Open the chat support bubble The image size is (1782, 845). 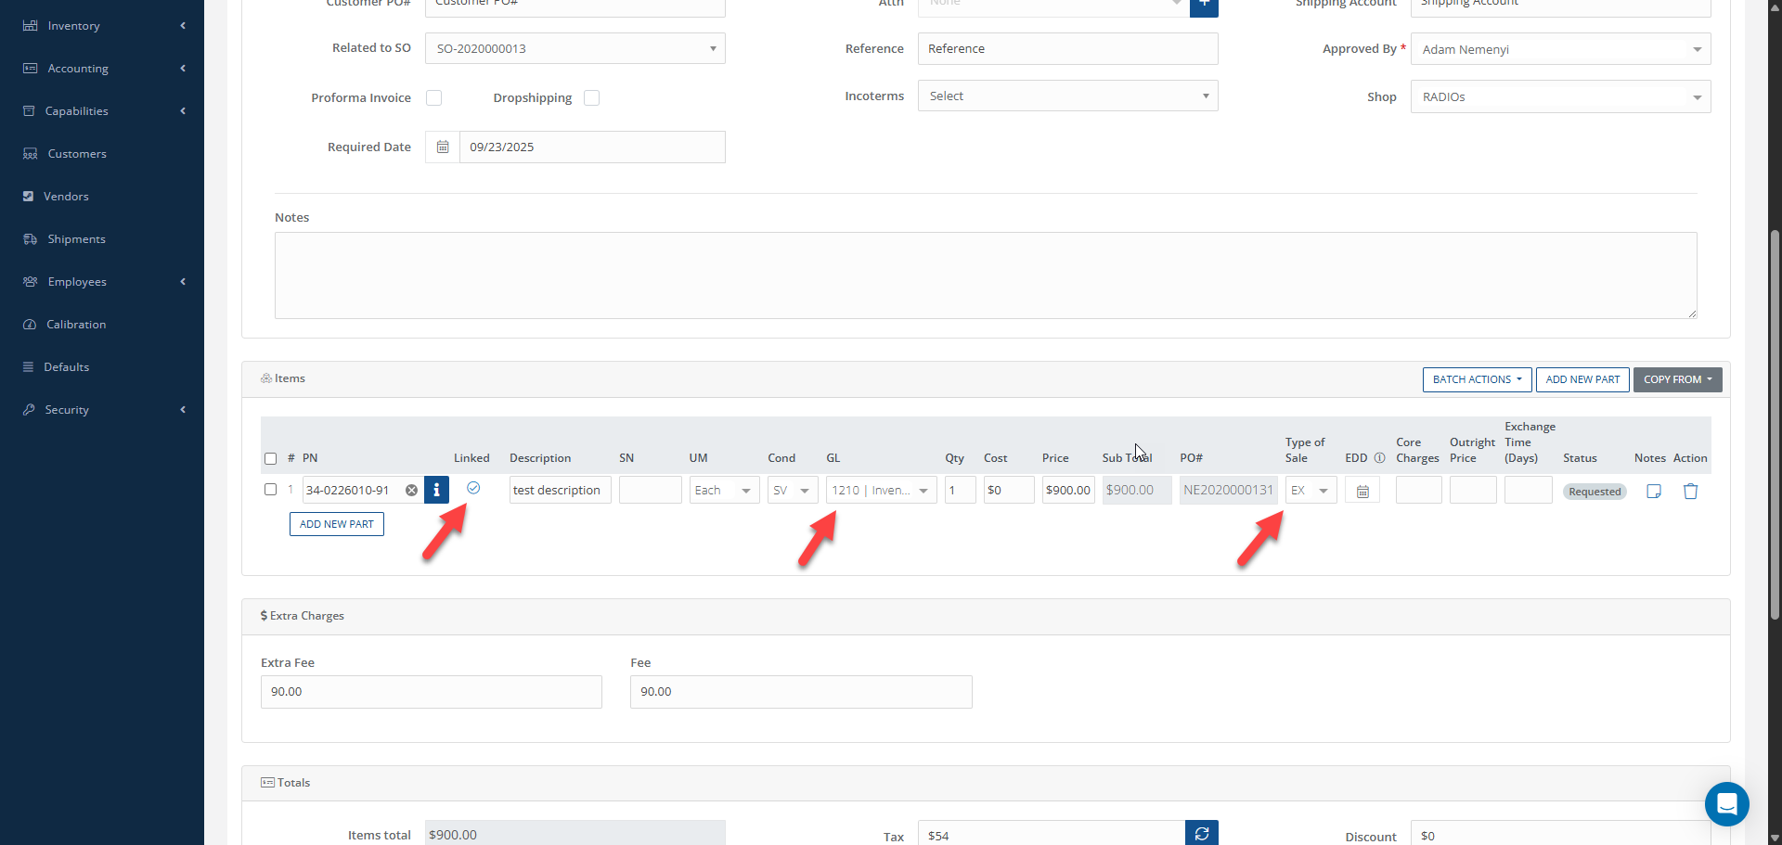point(1726,804)
